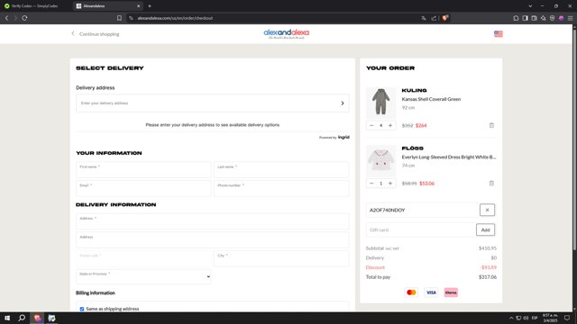The image size is (577, 324).
Task: Decrease Kuling coverall quantity
Action: click(371, 126)
